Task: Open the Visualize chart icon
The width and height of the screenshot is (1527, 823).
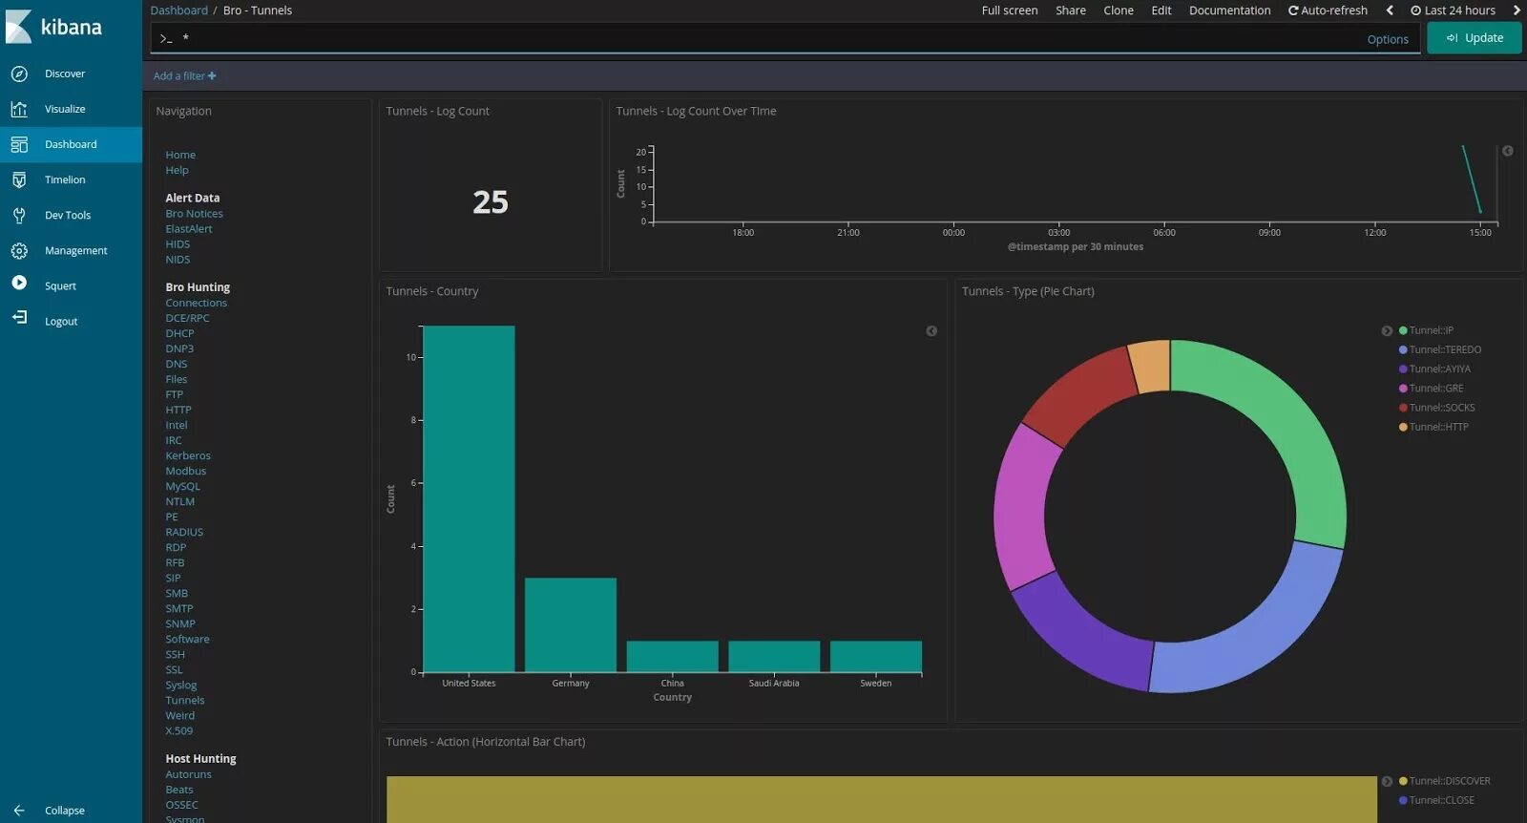Action: [x=19, y=109]
